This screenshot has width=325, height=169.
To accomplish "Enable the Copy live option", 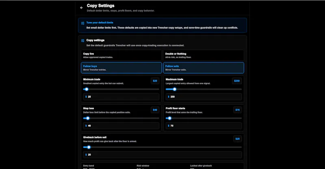I will coord(121,55).
